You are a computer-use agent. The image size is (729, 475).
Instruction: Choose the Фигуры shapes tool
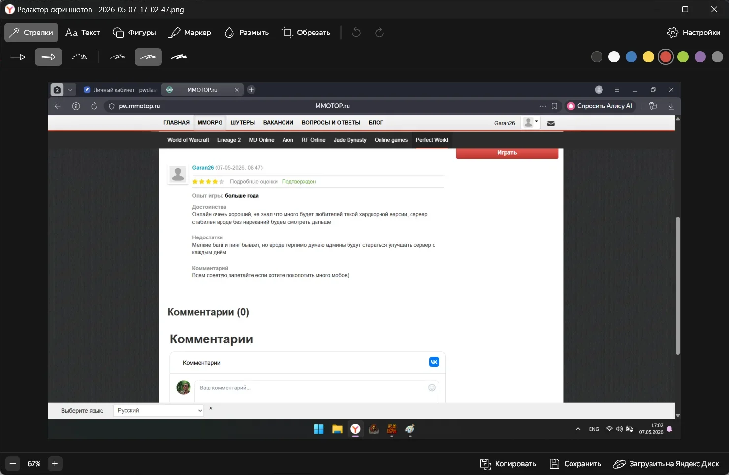click(x=134, y=33)
